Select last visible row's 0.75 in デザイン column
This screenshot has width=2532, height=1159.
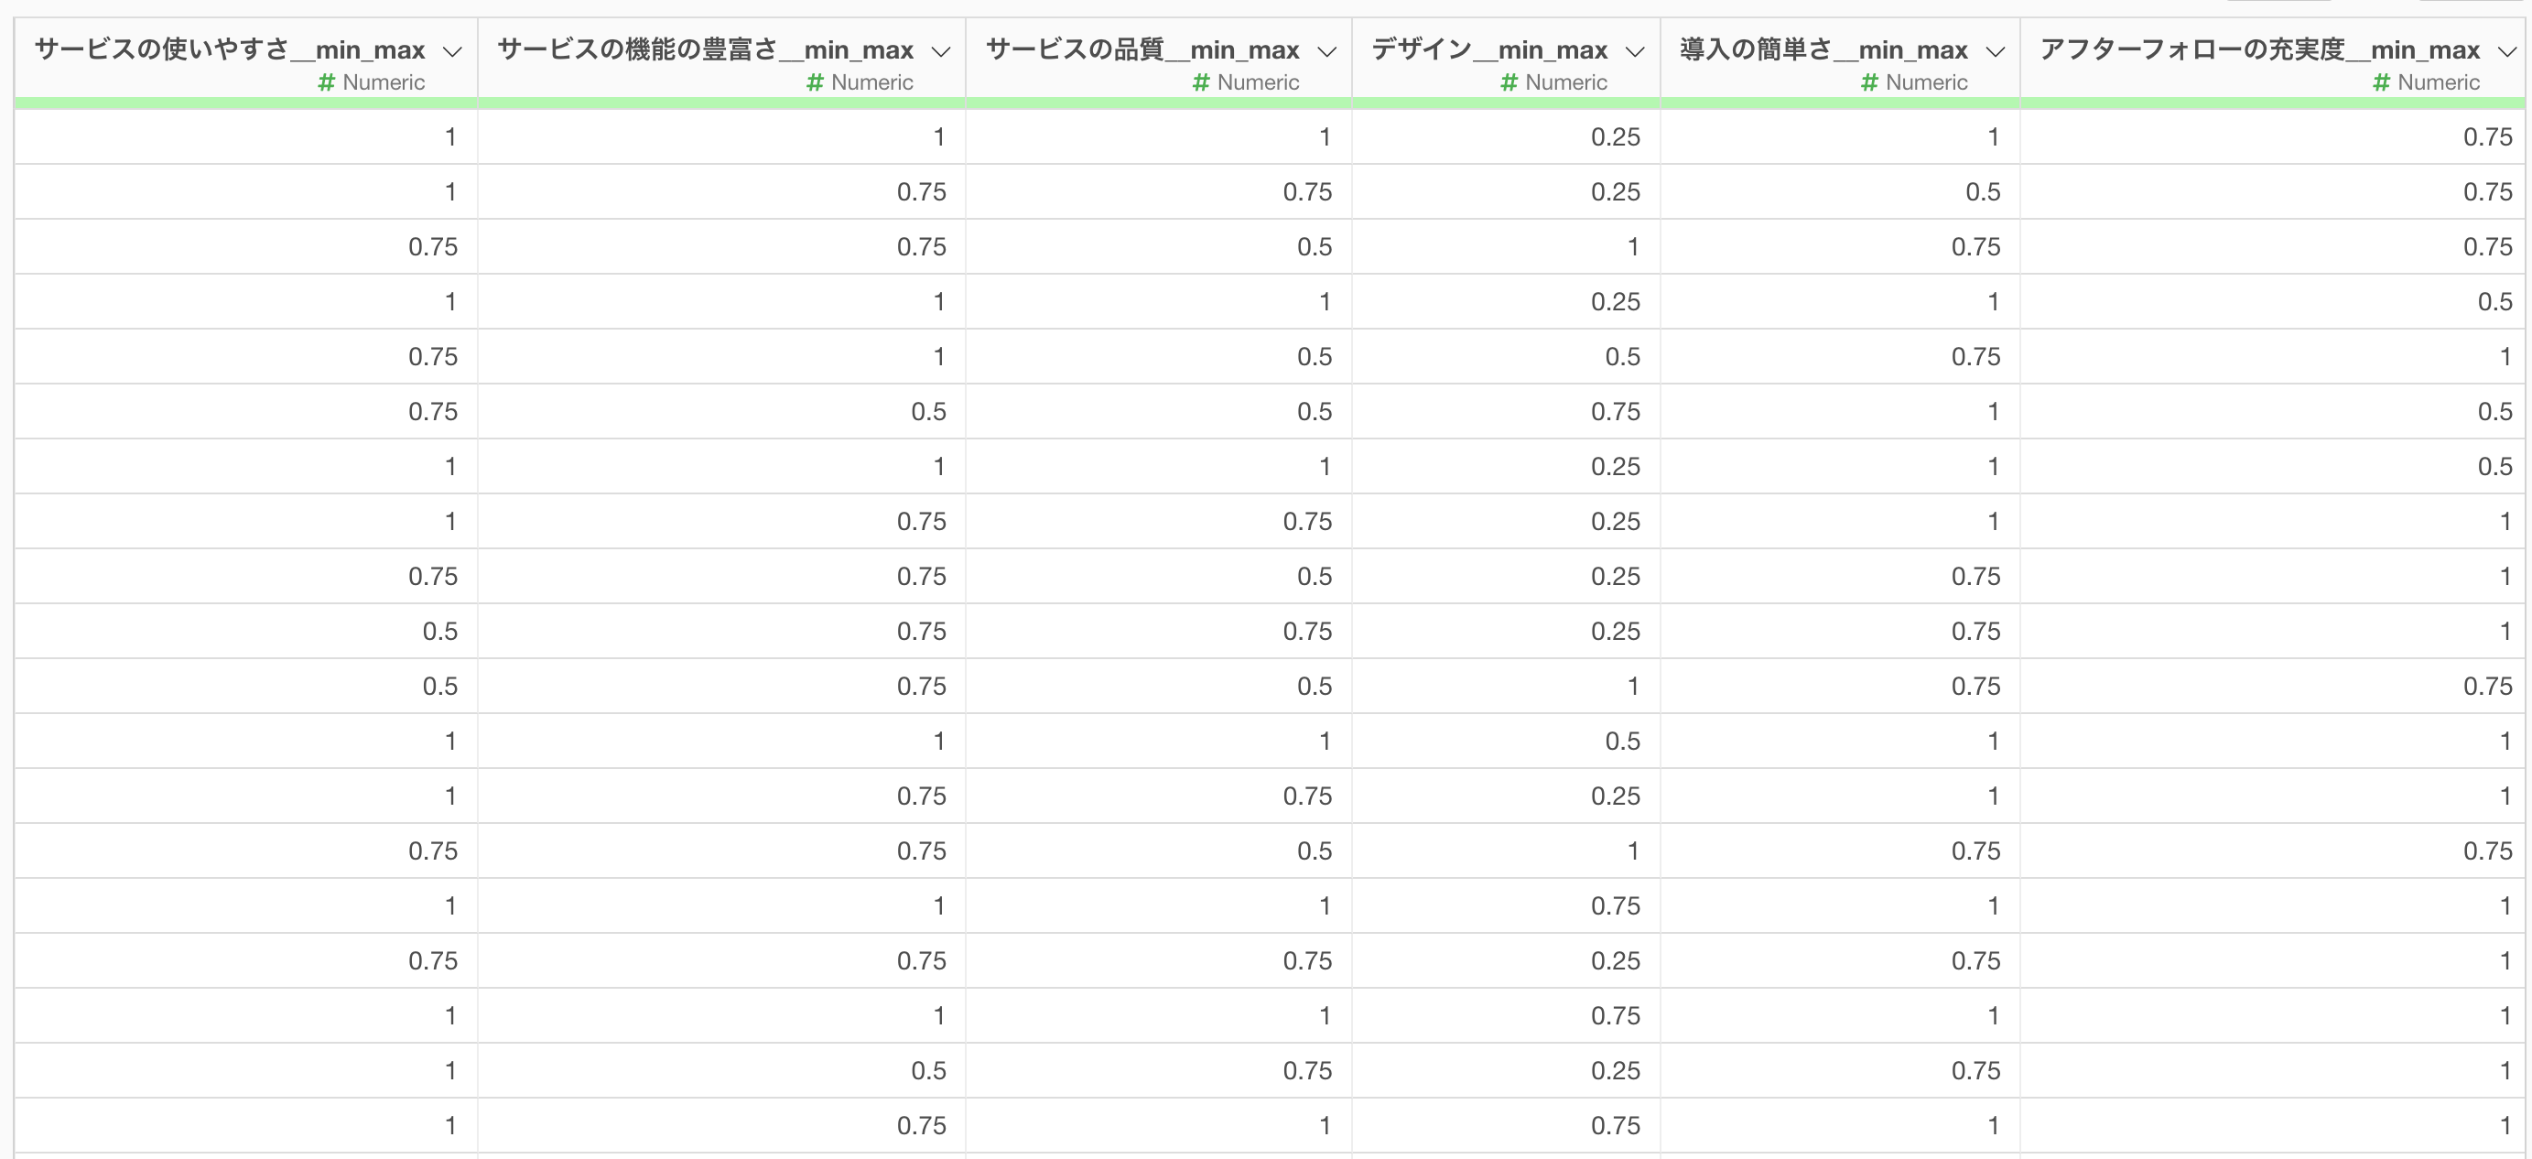(x=1616, y=1125)
